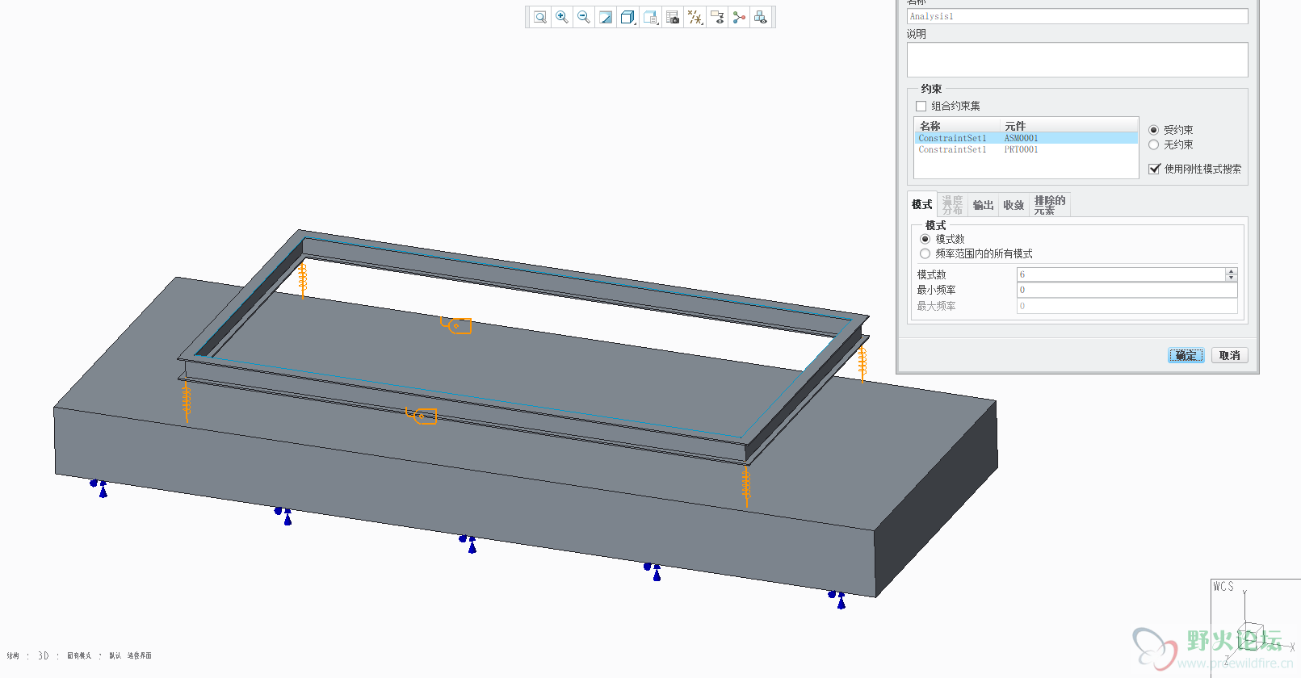Select the 无约束 radio button
This screenshot has width=1301, height=678.
[x=1153, y=144]
